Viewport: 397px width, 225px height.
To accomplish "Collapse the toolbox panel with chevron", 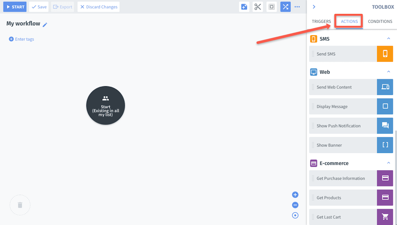I will tap(314, 7).
